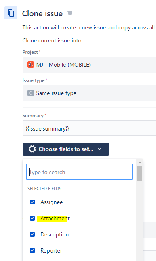156x261 pixels.
Task: Open the Issue type dropdown
Action: click(89, 93)
